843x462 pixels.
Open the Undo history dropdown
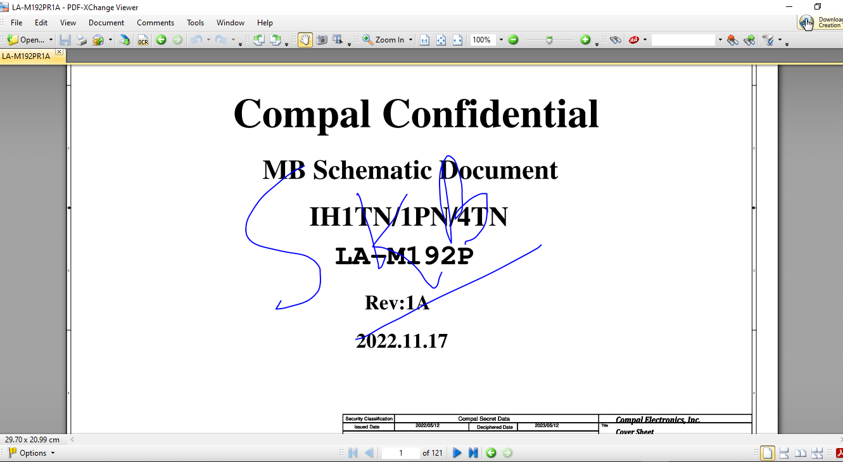pyautogui.click(x=208, y=40)
